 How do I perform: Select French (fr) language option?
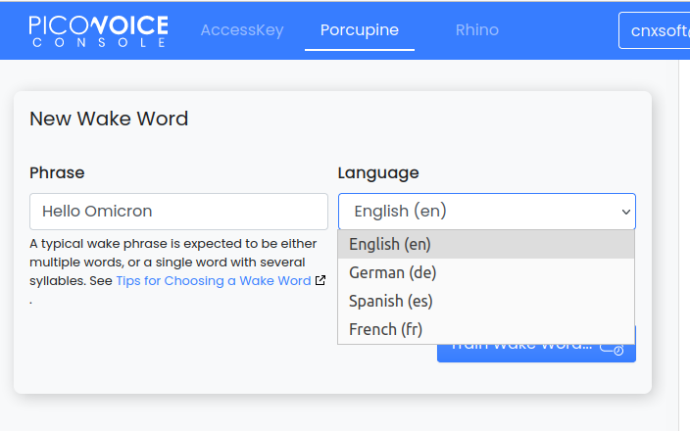pyautogui.click(x=486, y=329)
